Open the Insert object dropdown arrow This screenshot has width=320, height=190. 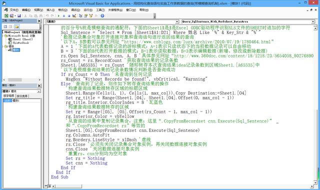(x=15, y=15)
